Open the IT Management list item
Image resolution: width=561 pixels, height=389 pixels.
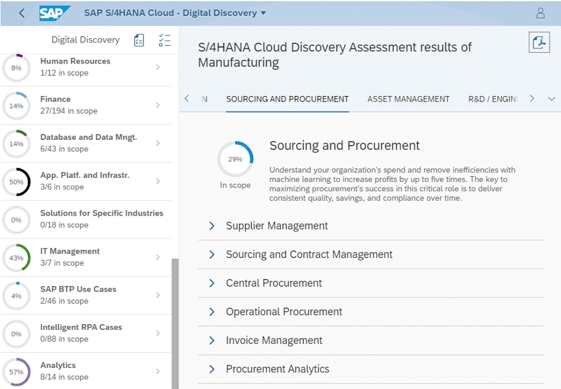click(86, 257)
